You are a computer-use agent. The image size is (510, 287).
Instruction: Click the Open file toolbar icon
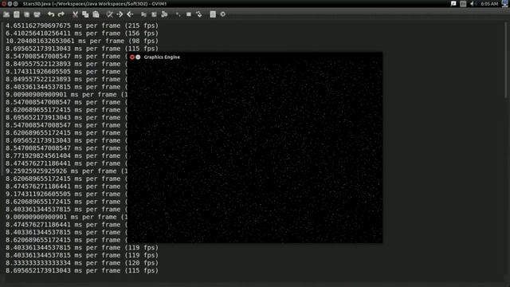(x=6, y=14)
